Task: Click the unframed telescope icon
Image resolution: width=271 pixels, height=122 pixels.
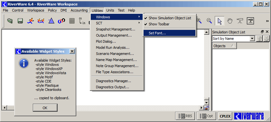Action: [x=240, y=21]
